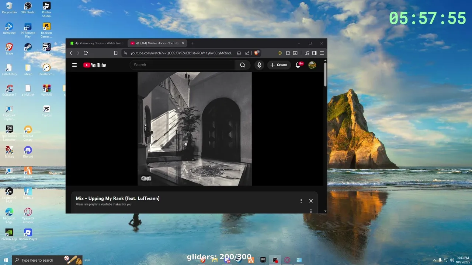Select the citizen folder on desktop
Viewport: 472px width, 265px height.
(28, 70)
